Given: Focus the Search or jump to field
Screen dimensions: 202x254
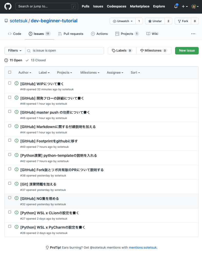Looking at the screenshot, I should click(x=47, y=6).
